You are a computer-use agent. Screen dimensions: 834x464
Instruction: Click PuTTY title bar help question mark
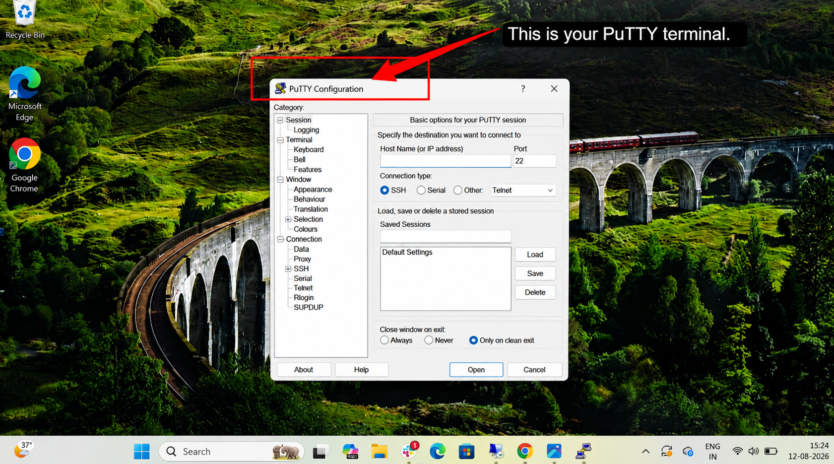[x=523, y=89]
